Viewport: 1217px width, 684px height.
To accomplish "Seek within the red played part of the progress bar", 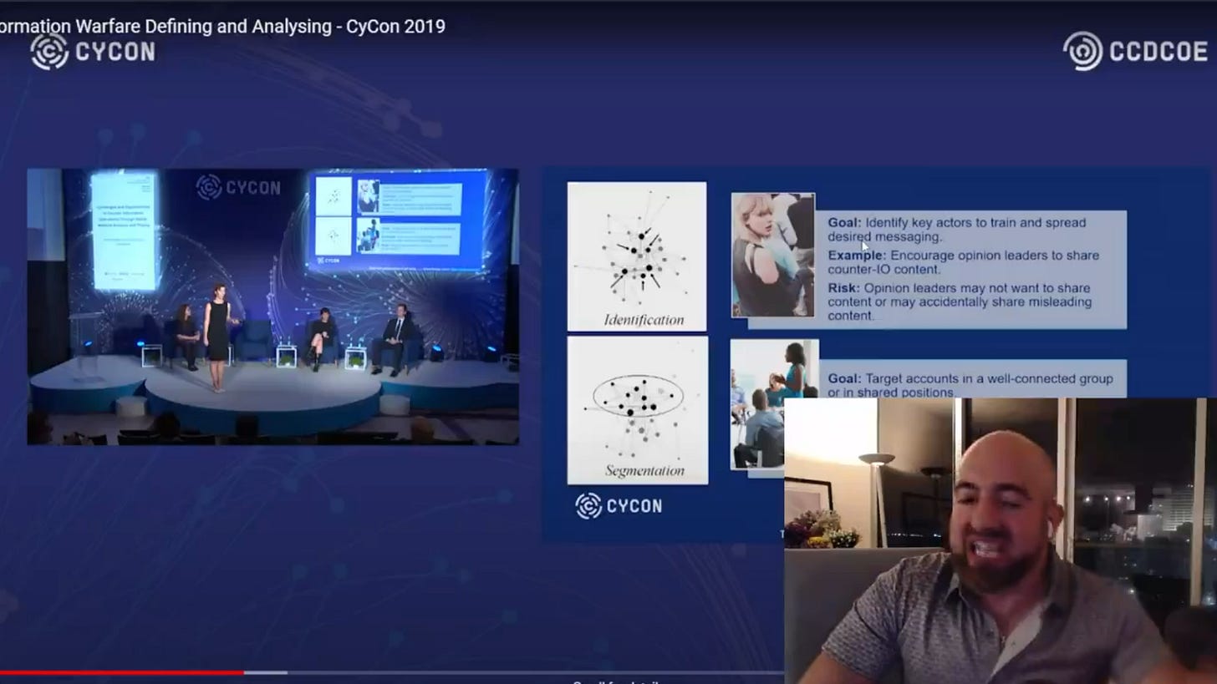I will 121,671.
